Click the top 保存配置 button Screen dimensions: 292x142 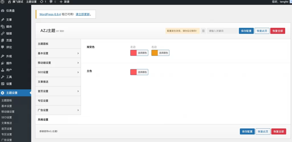tap(246, 31)
